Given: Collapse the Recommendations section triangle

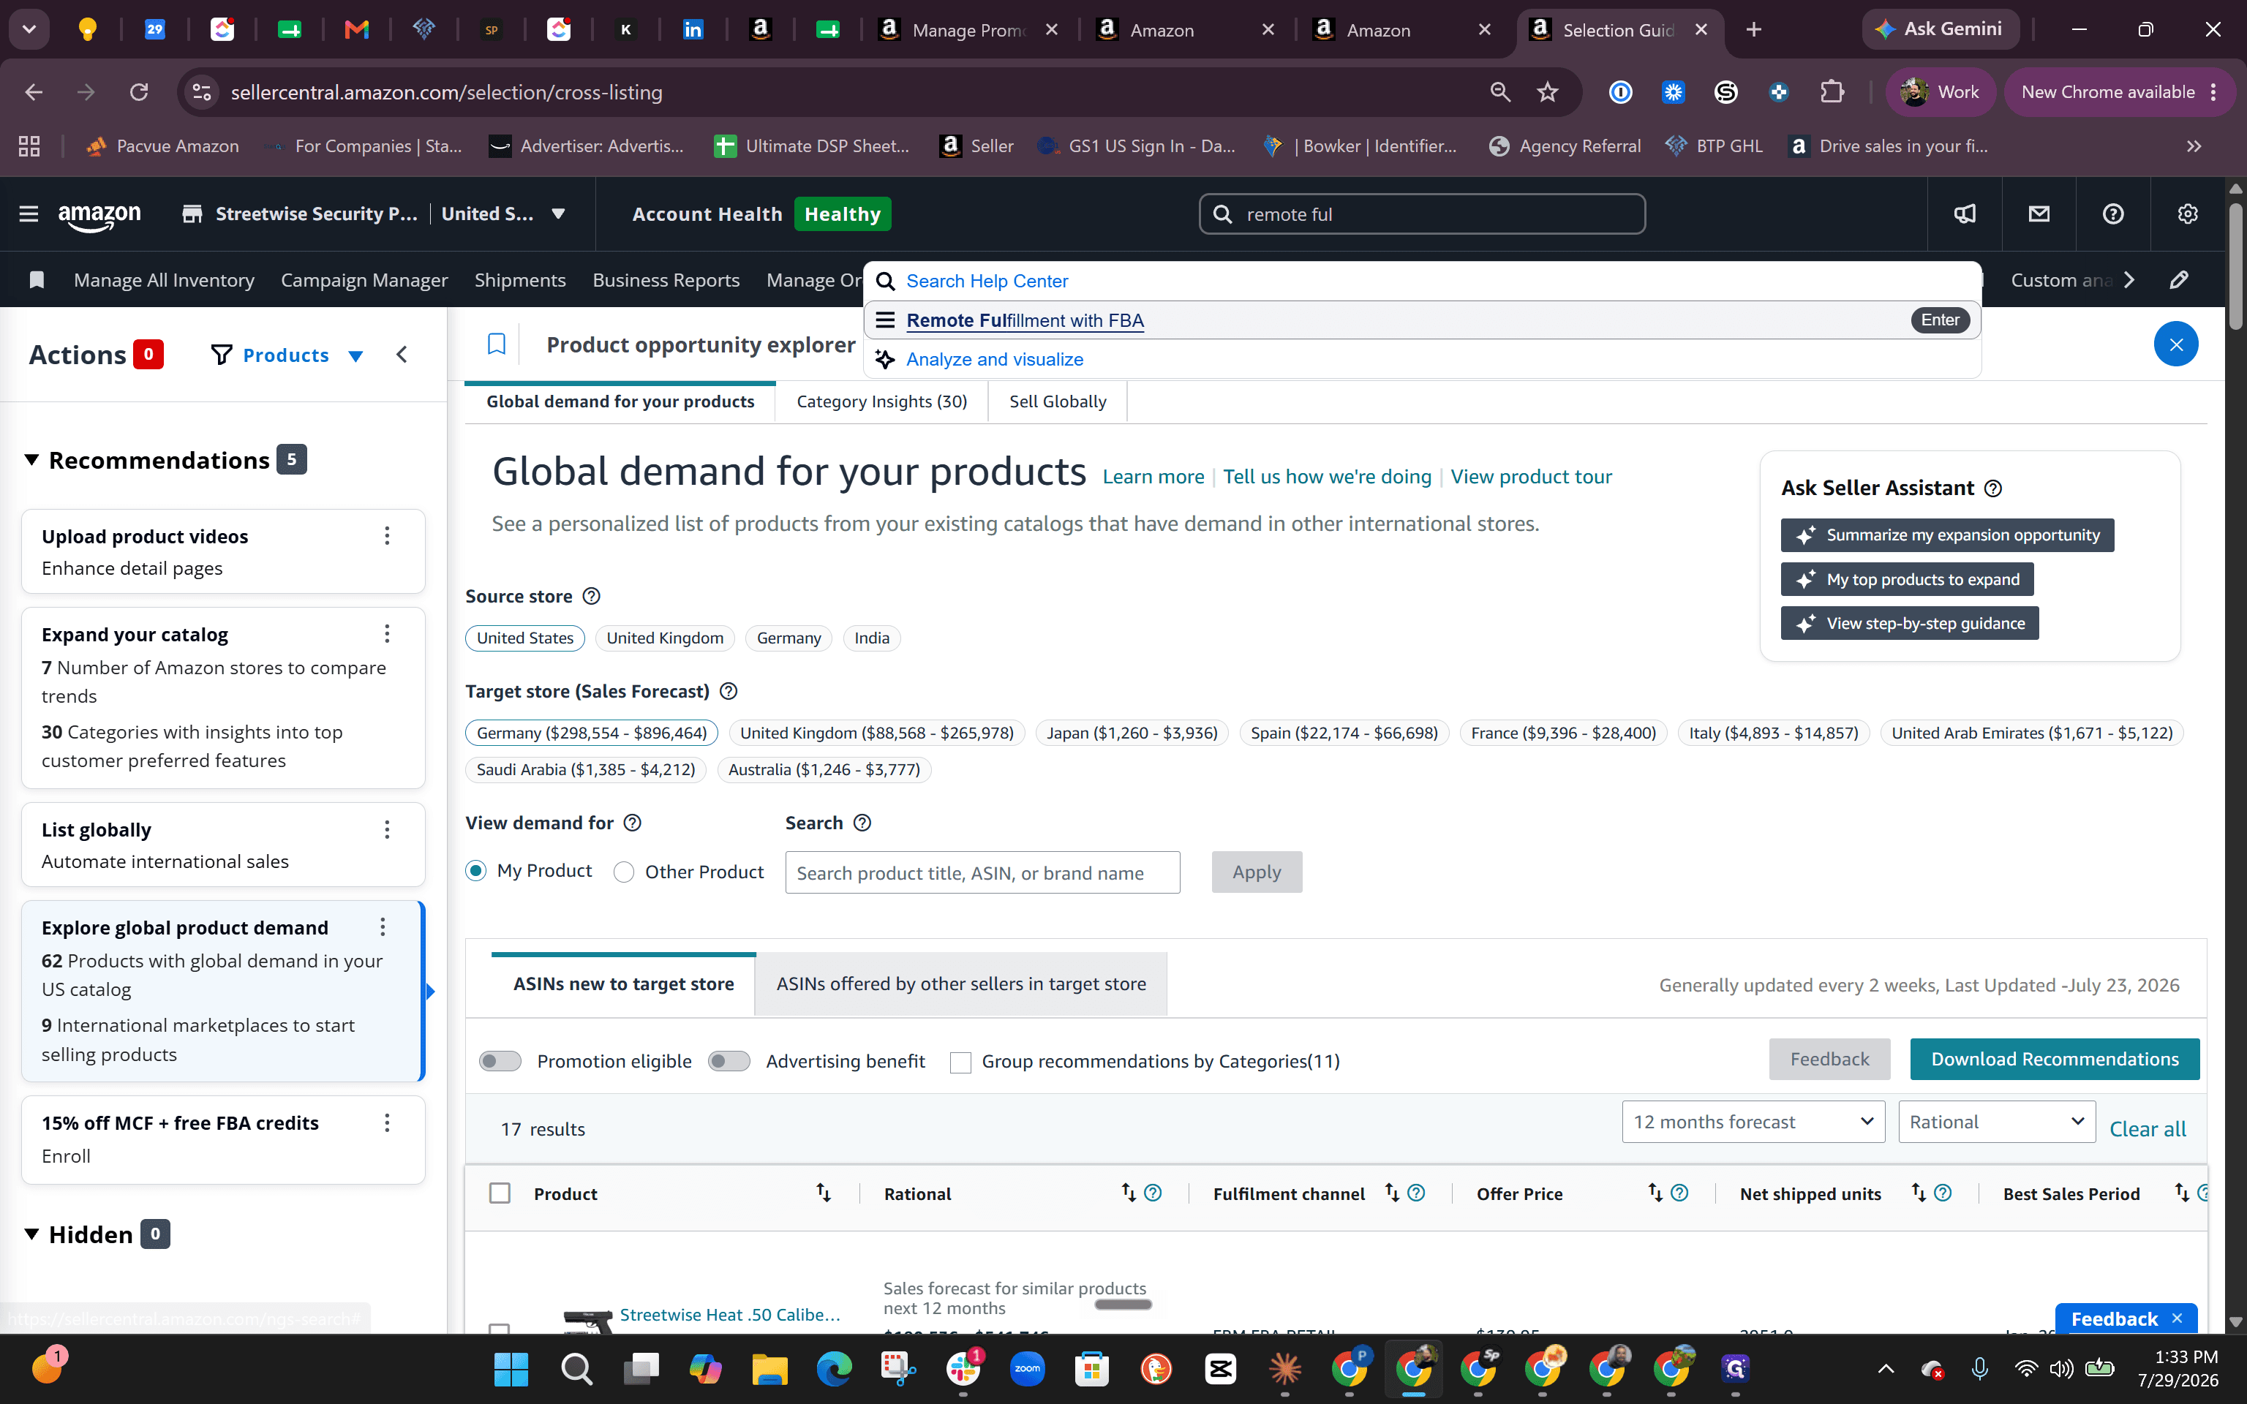Looking at the screenshot, I should point(31,460).
